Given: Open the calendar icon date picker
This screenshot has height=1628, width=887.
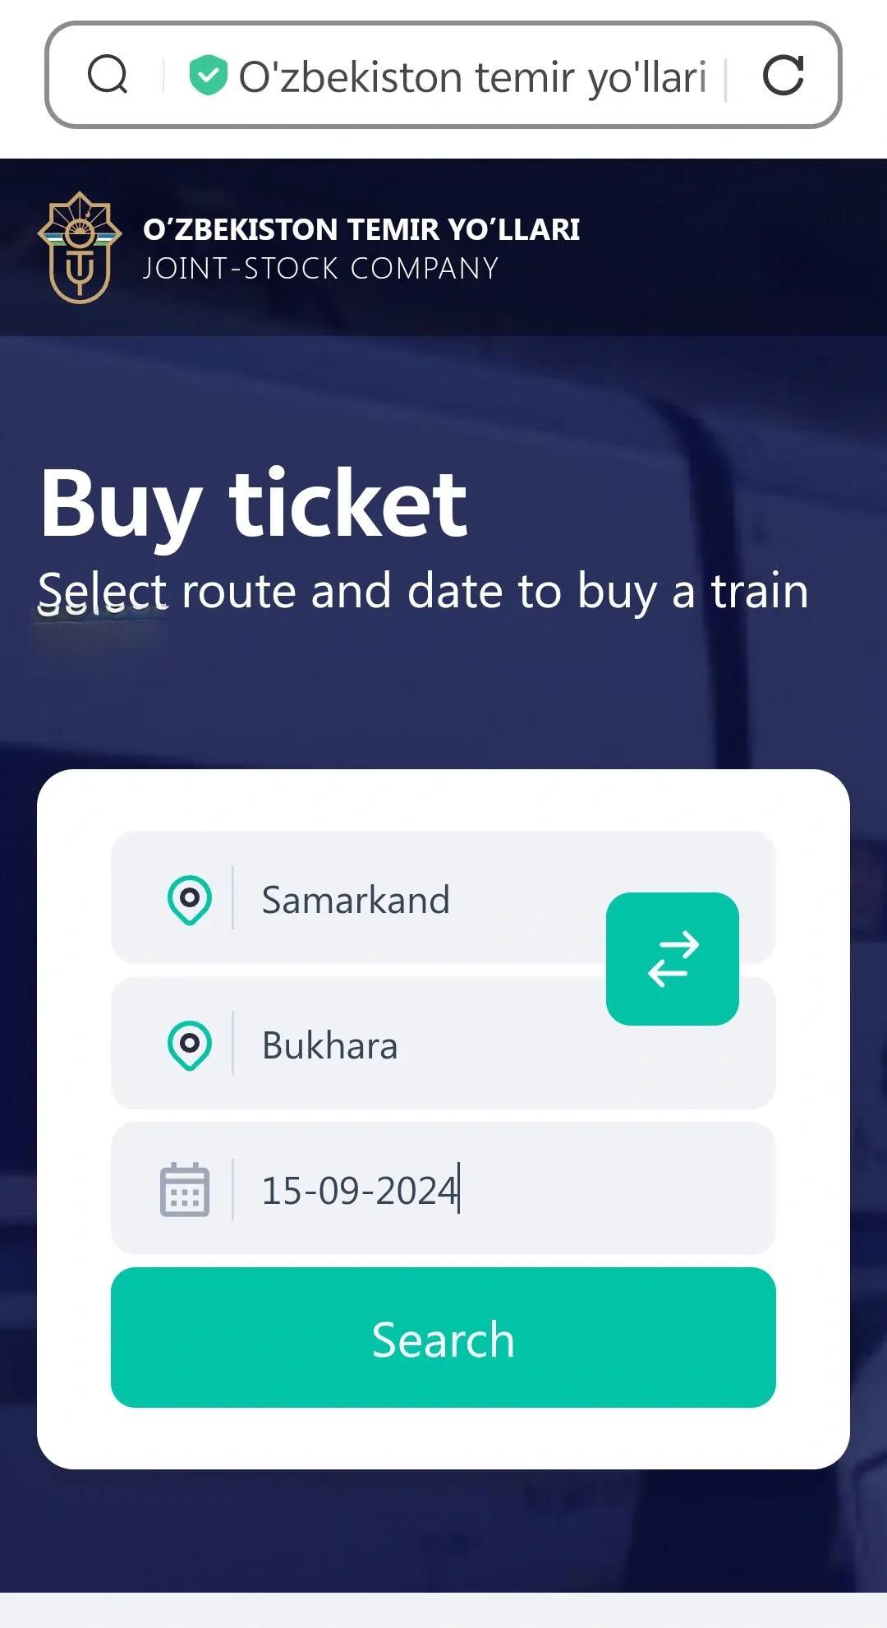Looking at the screenshot, I should tap(185, 1190).
